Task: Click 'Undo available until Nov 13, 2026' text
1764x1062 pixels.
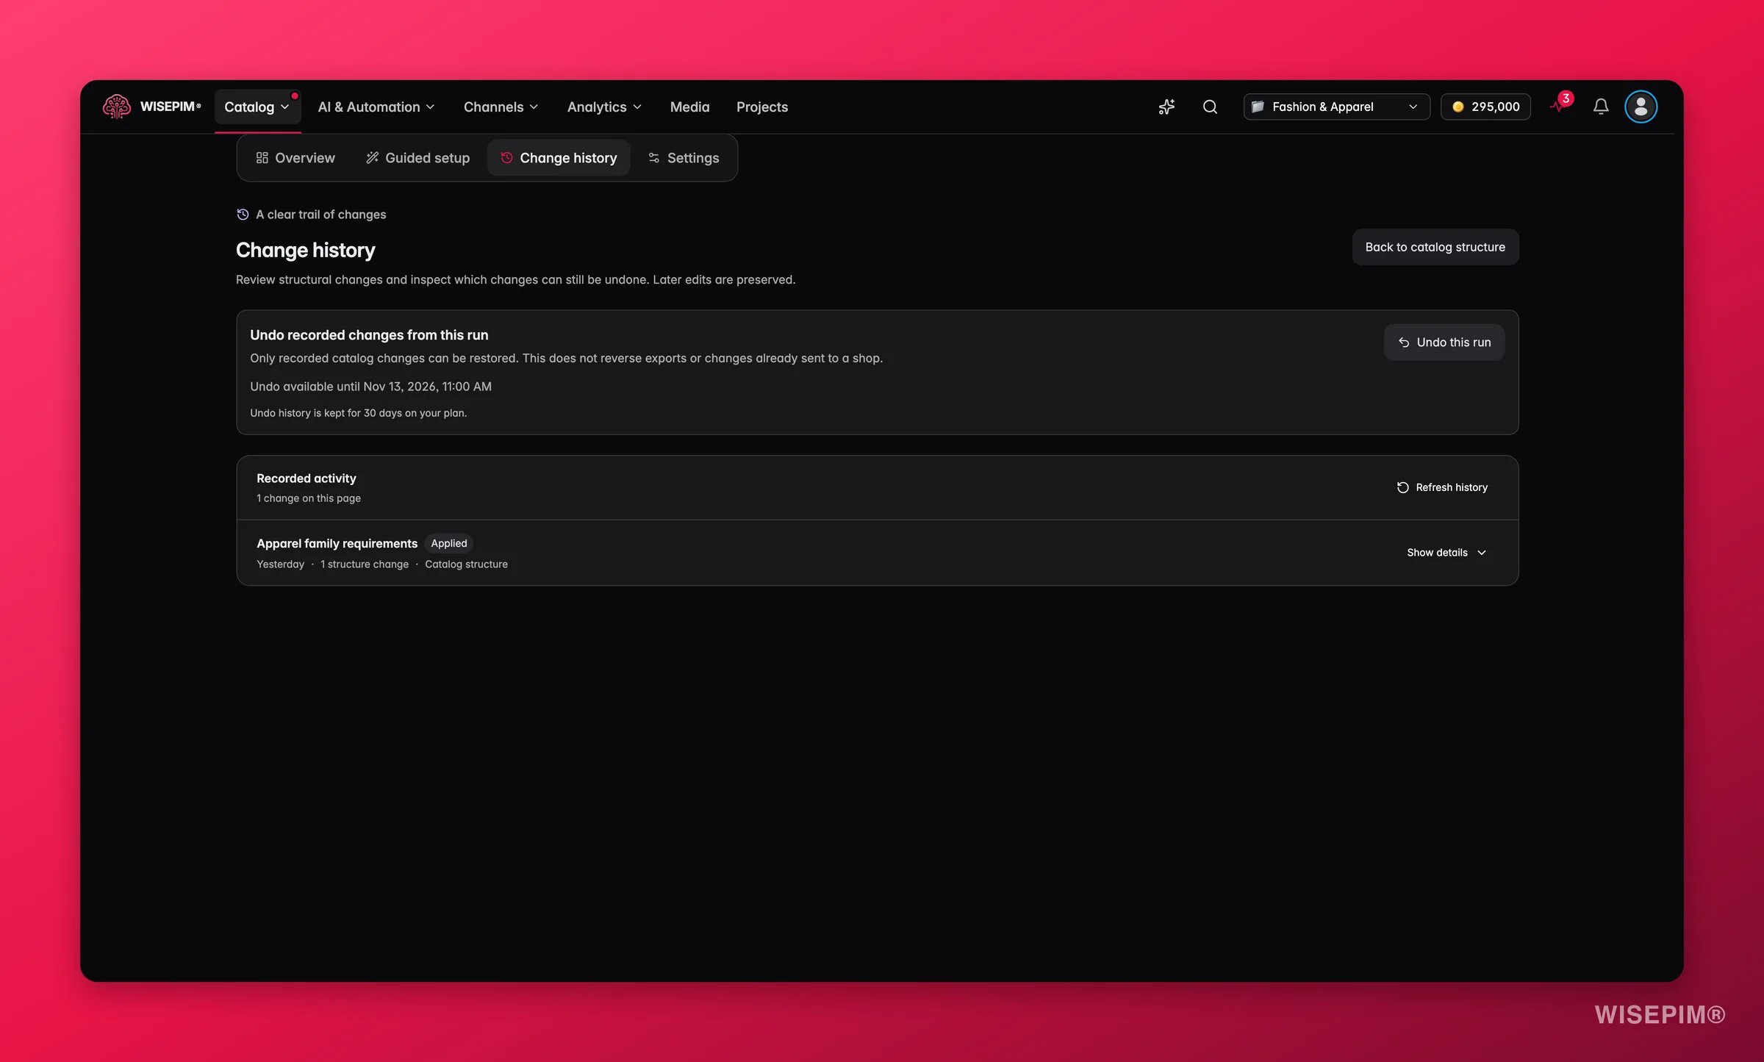Action: (x=370, y=387)
